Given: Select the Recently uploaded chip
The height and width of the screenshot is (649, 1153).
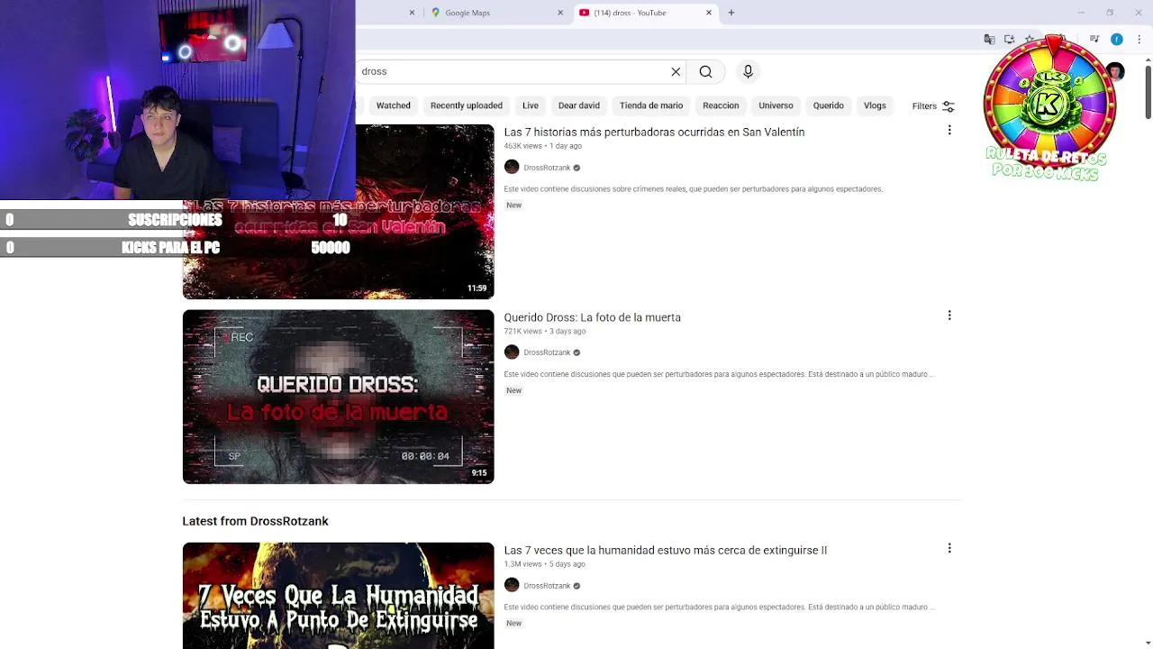Looking at the screenshot, I should coord(466,105).
